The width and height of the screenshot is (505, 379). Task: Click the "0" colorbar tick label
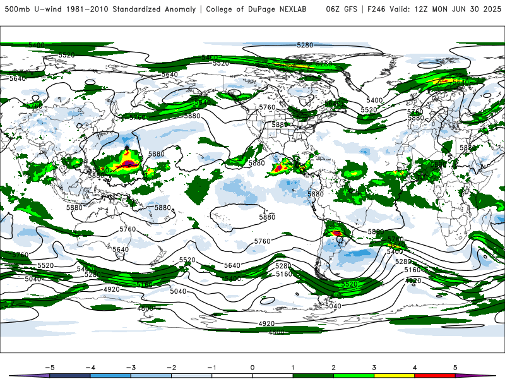(252, 368)
